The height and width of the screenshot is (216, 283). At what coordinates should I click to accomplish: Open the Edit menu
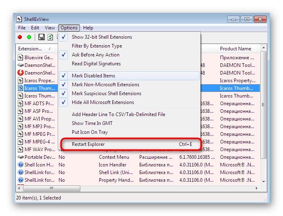coord(35,28)
